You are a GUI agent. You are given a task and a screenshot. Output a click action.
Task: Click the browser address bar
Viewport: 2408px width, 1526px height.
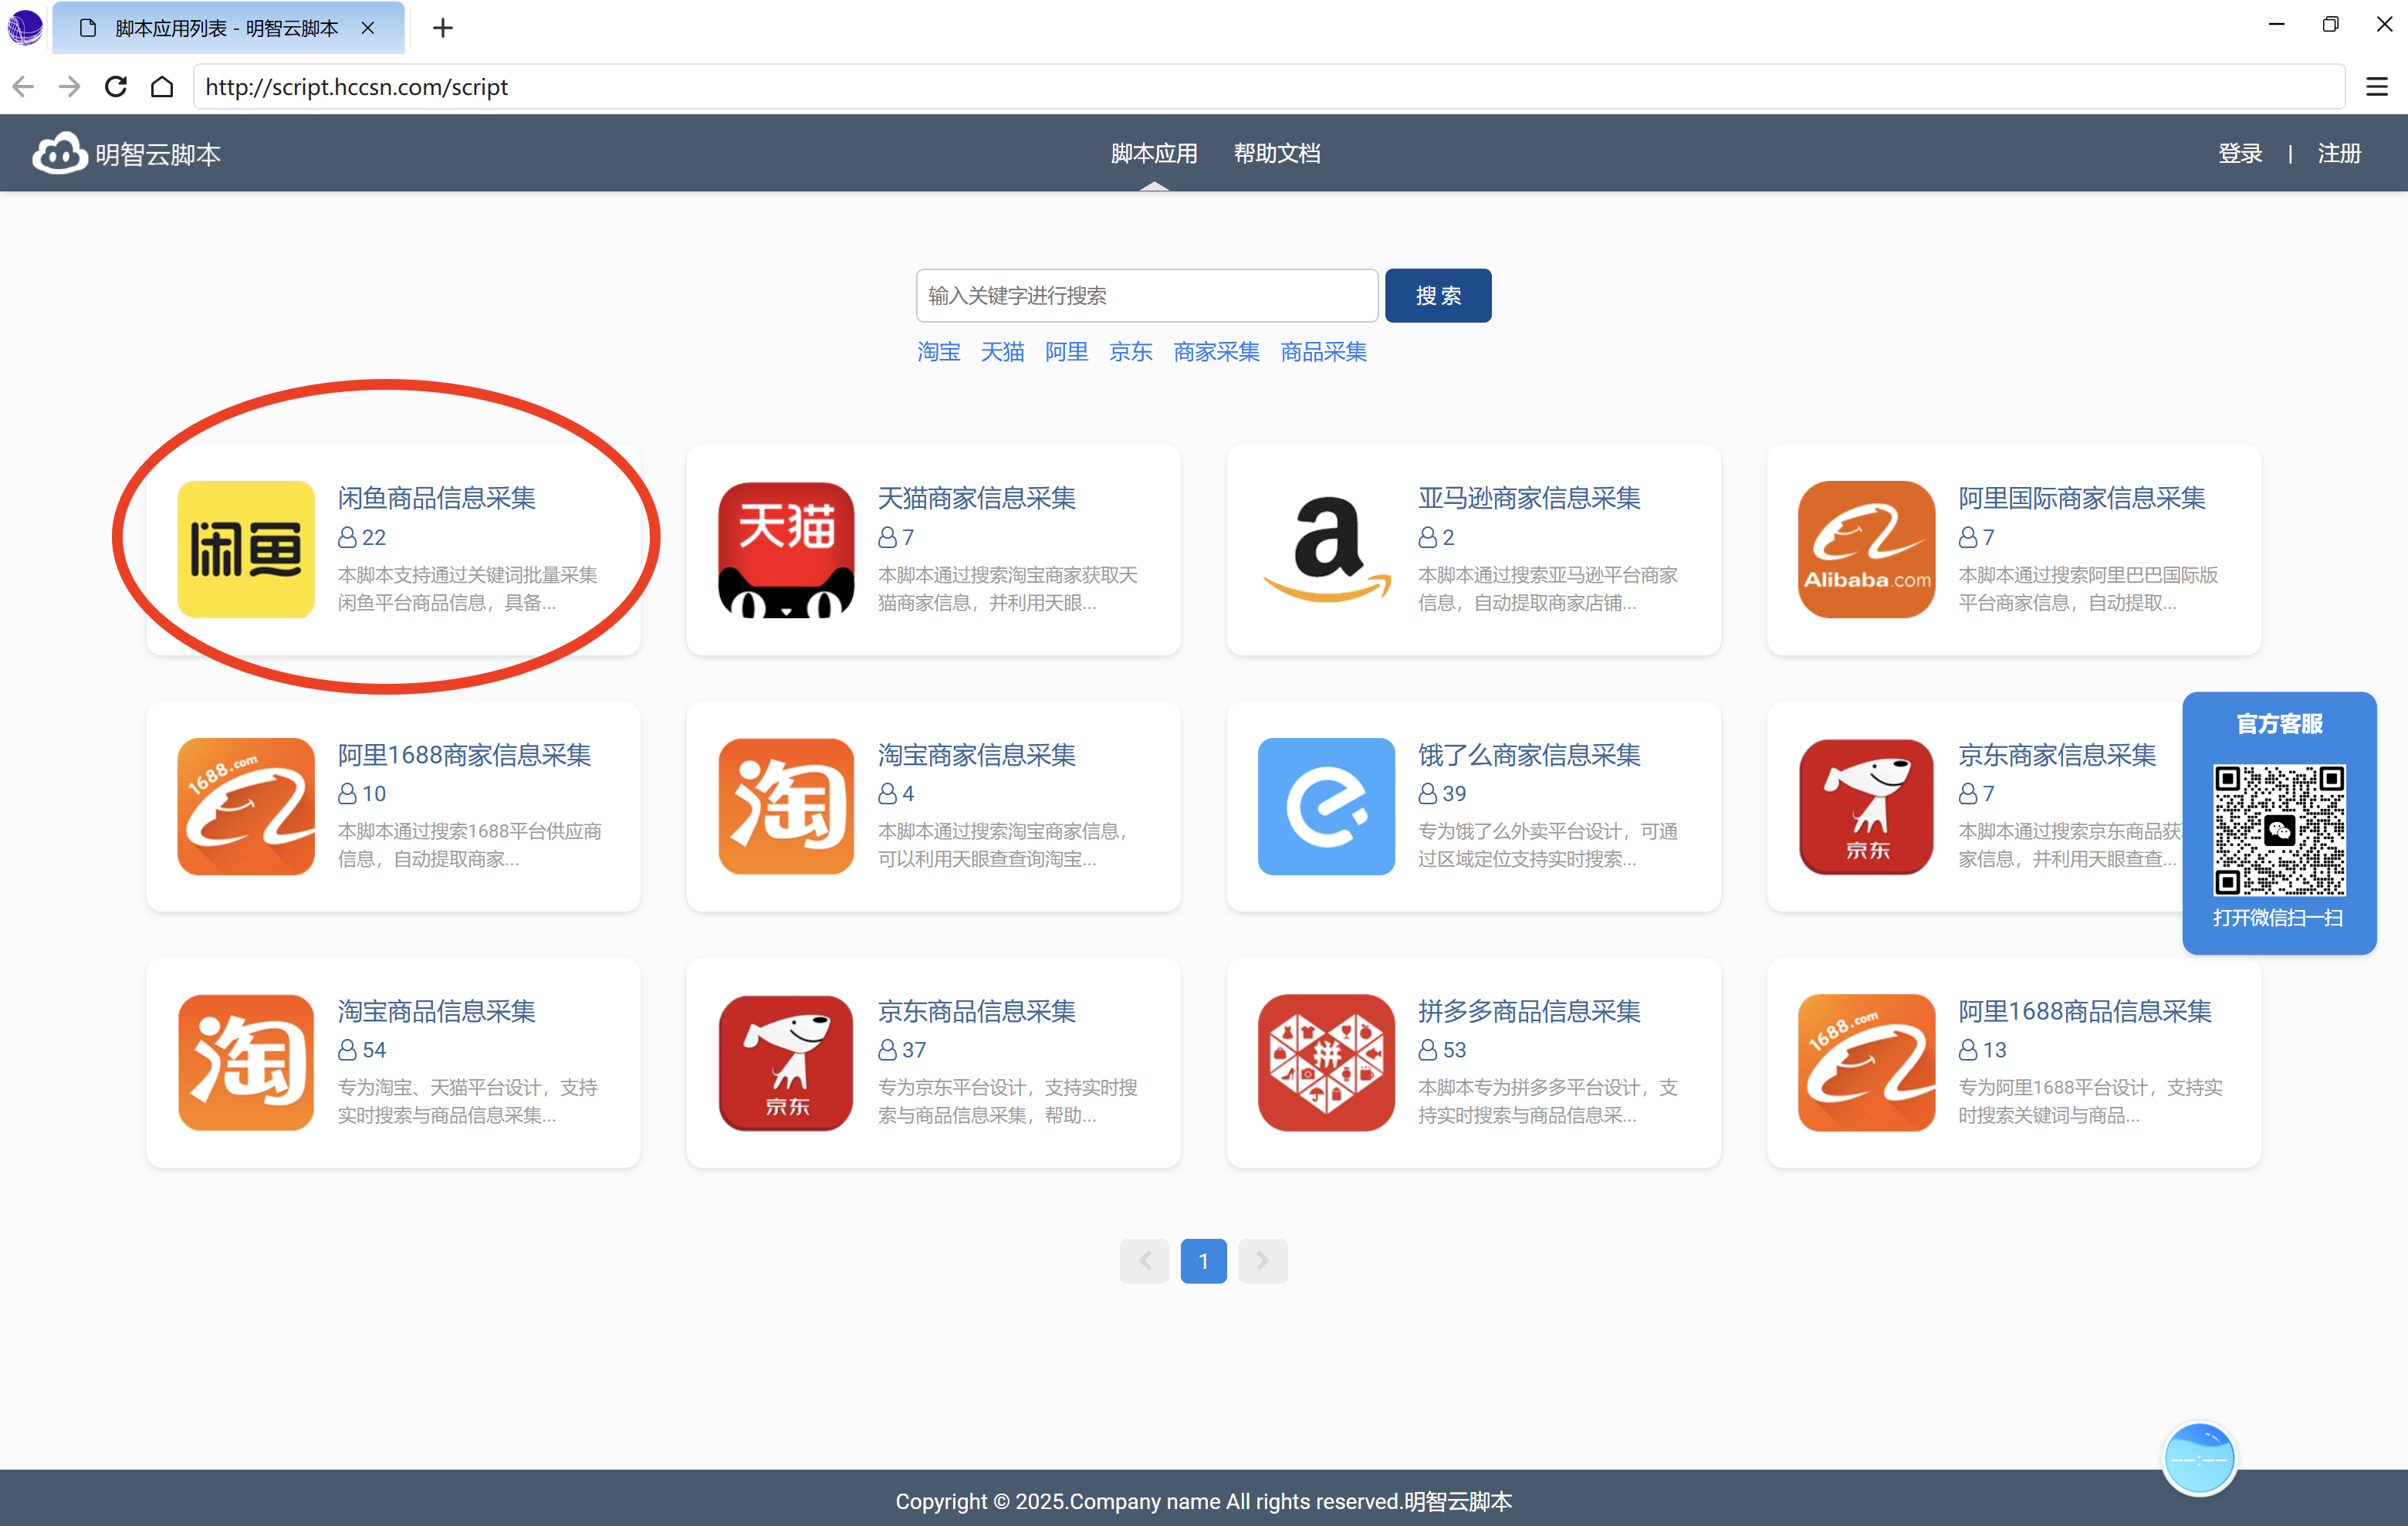(x=1268, y=87)
